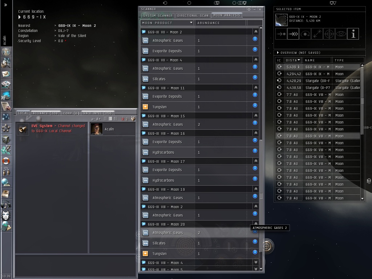Click Keep at Range double-arrow action
This screenshot has width=372, height=279.
pos(317,34)
